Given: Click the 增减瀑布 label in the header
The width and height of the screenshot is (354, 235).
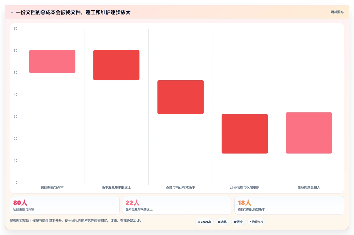Looking at the screenshot, I should click(337, 12).
